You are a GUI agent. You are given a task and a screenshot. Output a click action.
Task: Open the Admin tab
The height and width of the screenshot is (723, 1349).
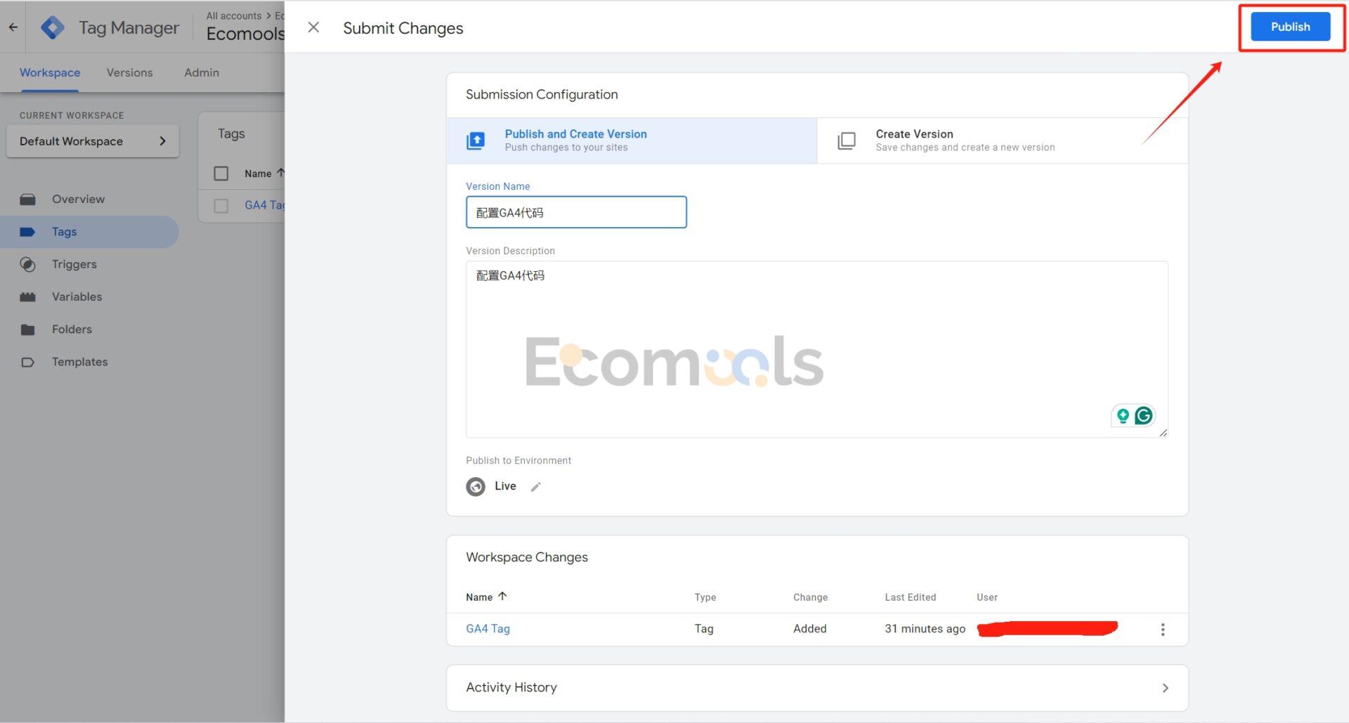point(202,72)
